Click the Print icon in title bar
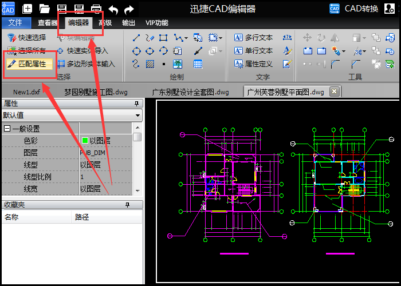 (96, 9)
